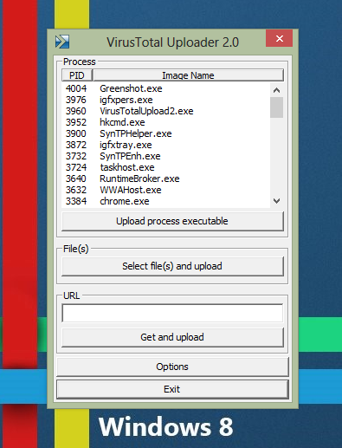Close the VirusTotal Uploader window
The height and width of the screenshot is (448, 342).
click(279, 38)
